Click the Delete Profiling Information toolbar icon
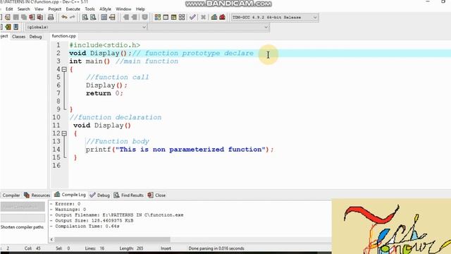The width and height of the screenshot is (451, 254). click(x=223, y=17)
